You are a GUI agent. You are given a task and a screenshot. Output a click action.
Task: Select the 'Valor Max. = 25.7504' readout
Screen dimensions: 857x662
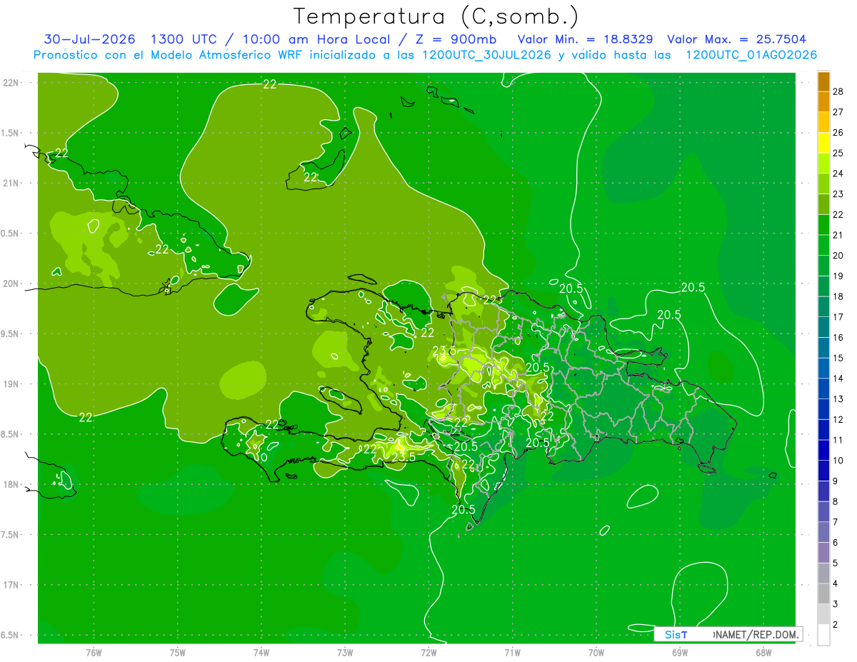coord(737,39)
